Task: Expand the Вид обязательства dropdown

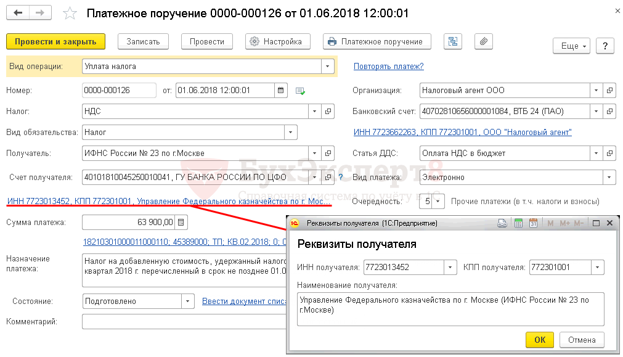Action: (290, 132)
